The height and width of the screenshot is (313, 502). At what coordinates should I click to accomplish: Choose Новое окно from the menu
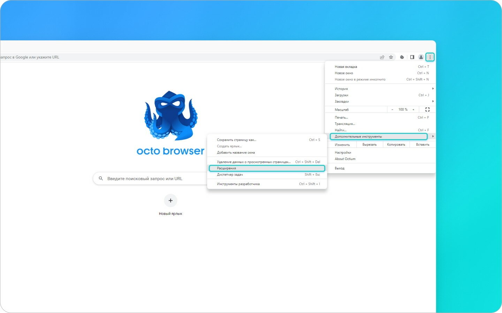pyautogui.click(x=380, y=73)
